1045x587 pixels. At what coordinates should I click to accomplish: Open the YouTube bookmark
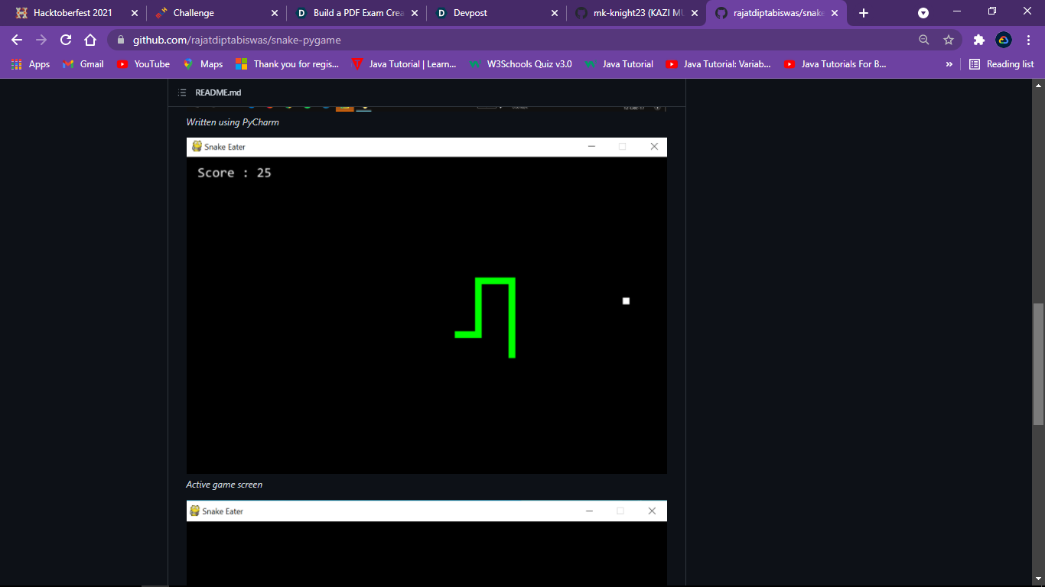(144, 64)
